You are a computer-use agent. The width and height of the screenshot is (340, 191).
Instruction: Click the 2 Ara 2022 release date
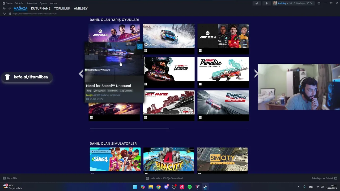[x=97, y=99]
